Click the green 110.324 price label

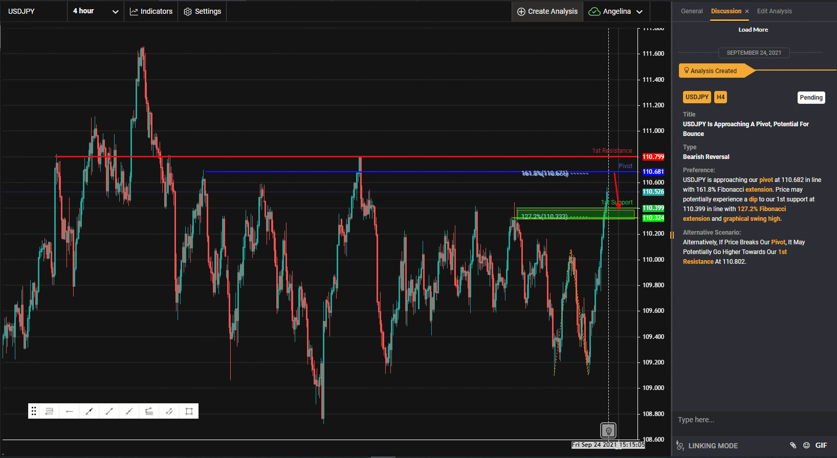[653, 218]
